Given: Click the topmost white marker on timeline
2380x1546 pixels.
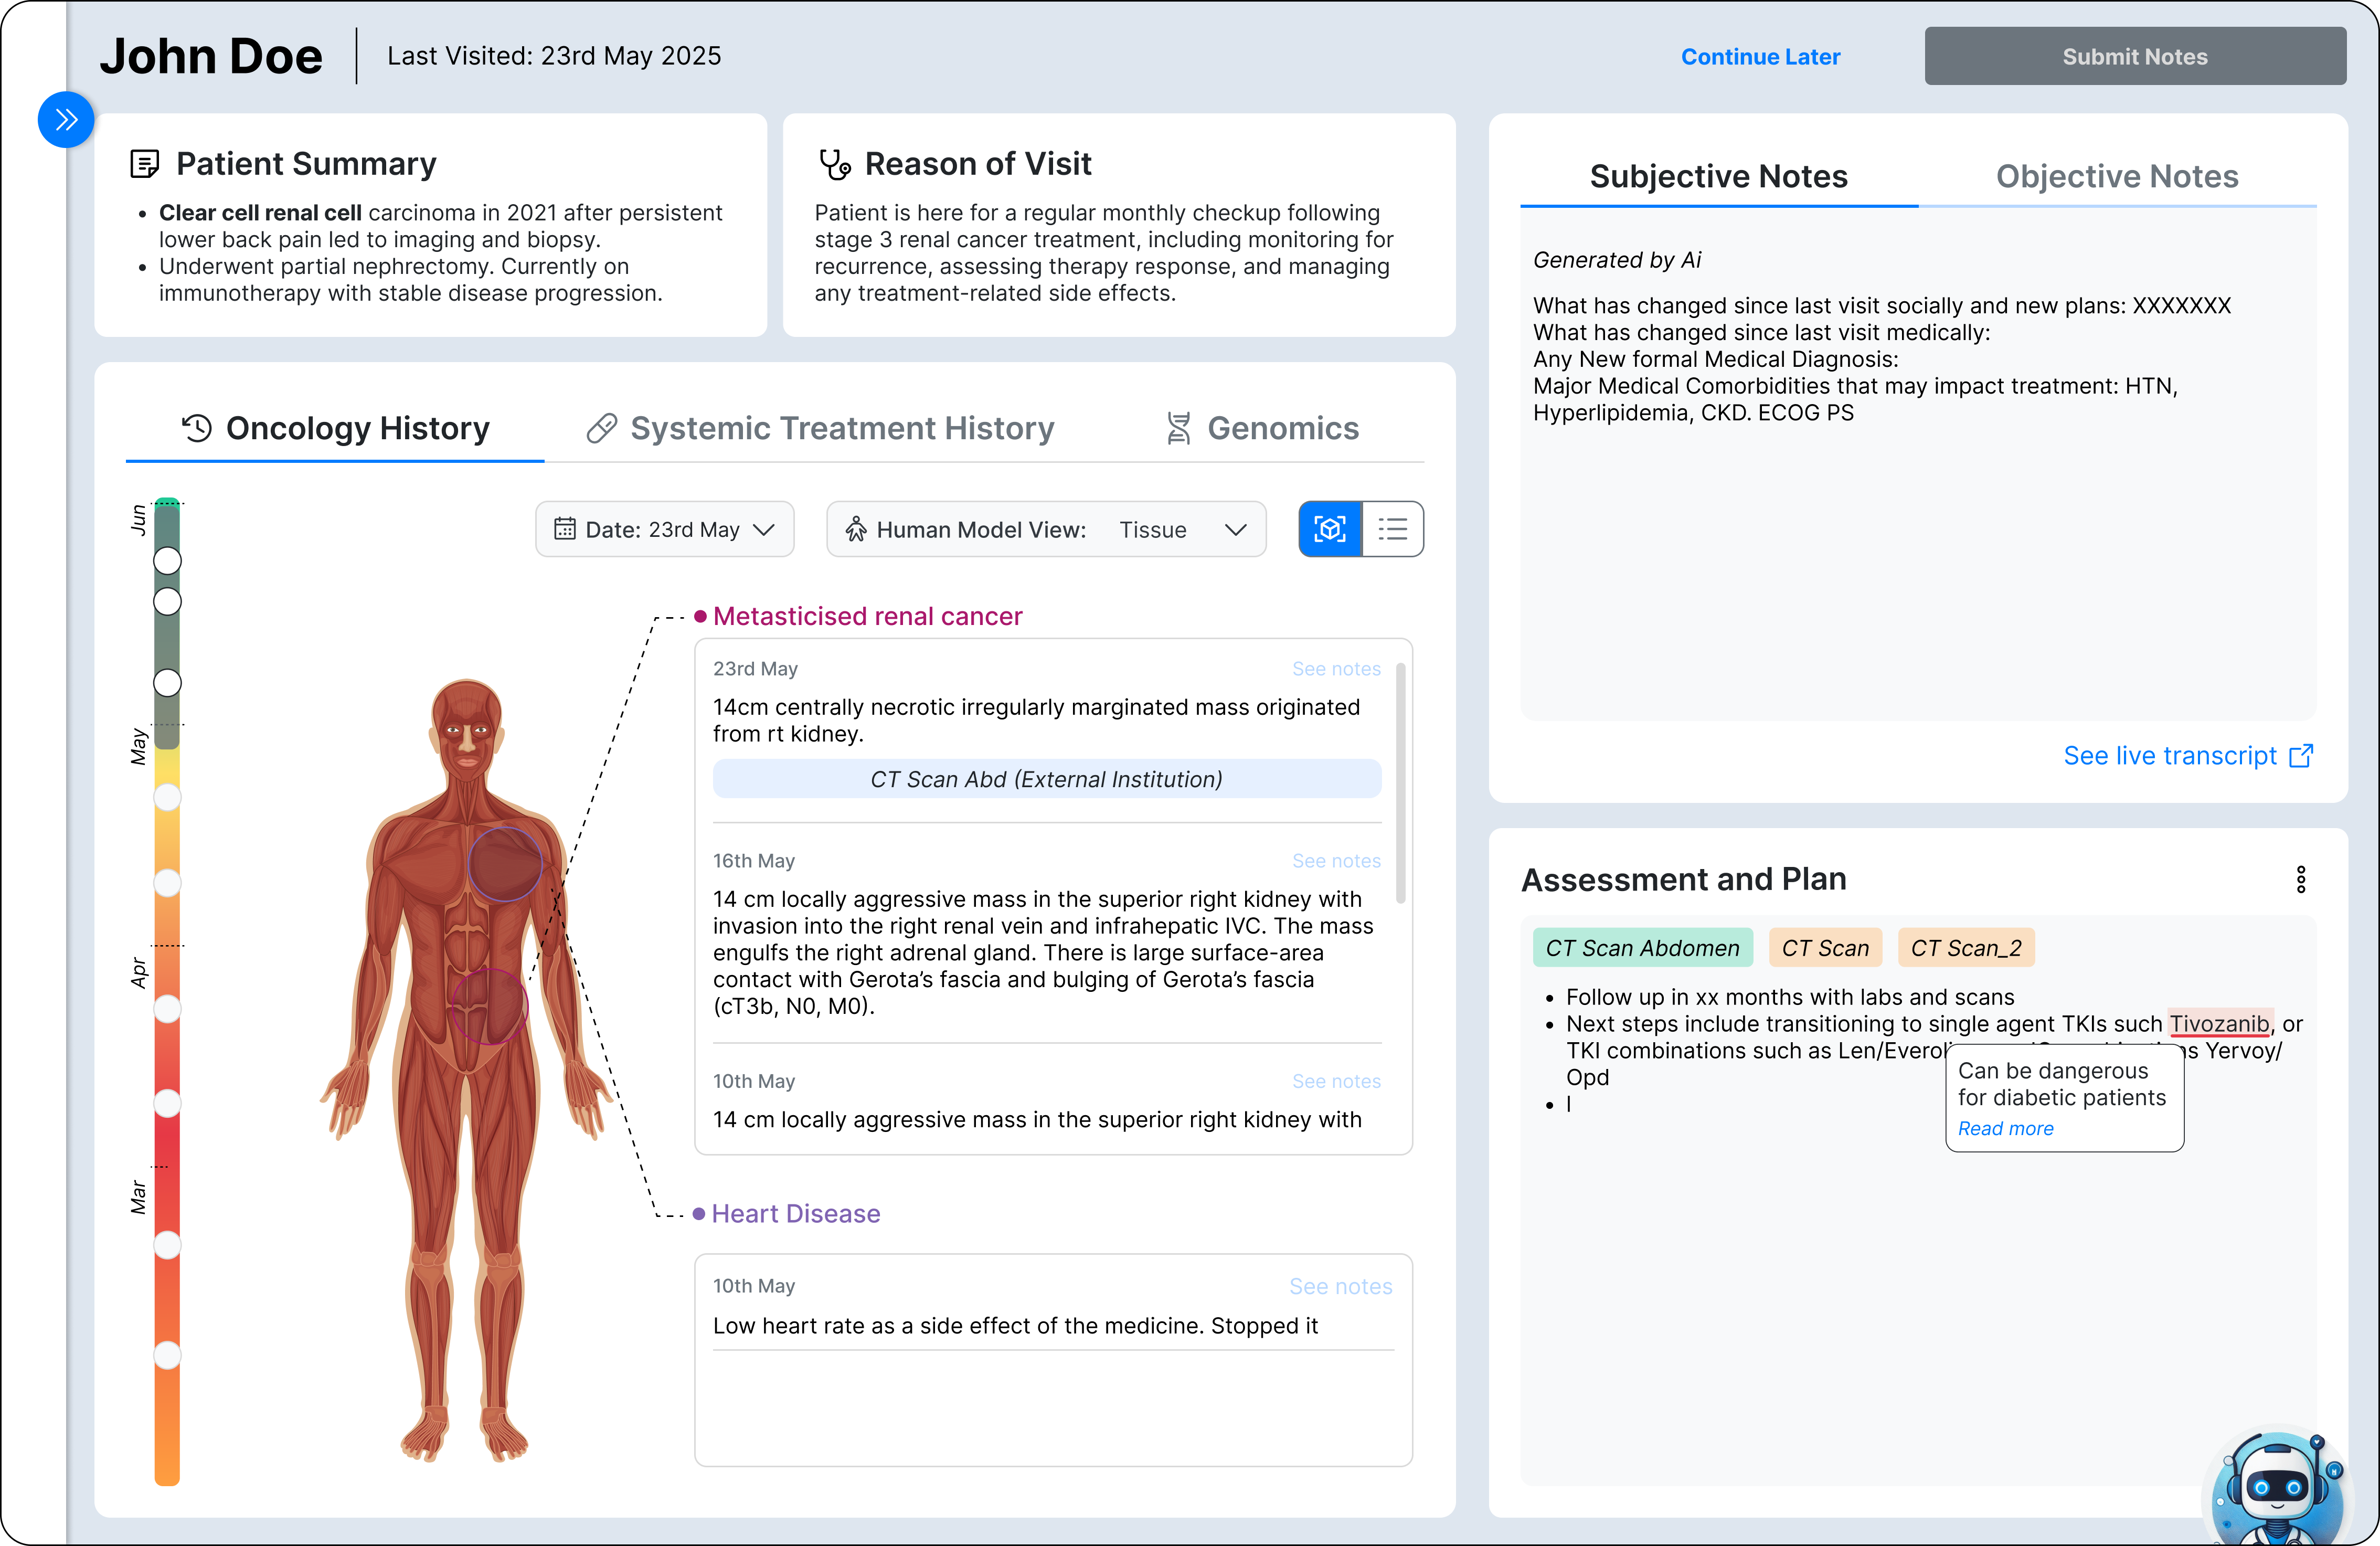Looking at the screenshot, I should pos(167,561).
